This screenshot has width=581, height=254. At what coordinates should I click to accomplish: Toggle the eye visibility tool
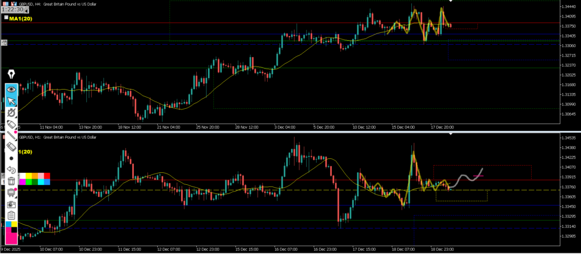(11, 89)
